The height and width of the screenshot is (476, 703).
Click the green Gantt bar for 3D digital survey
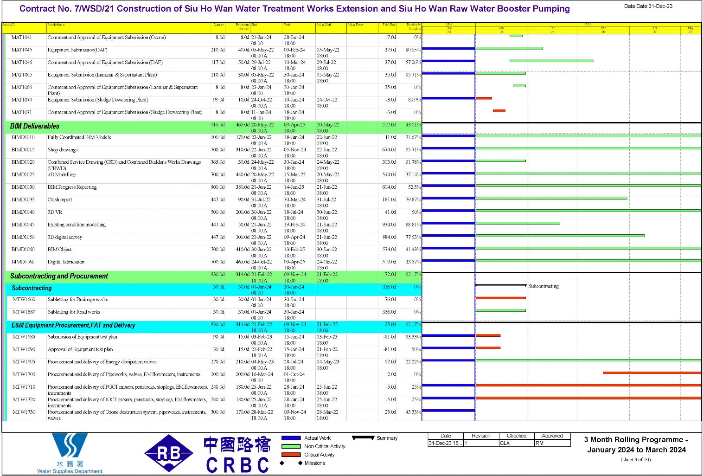tap(560, 236)
